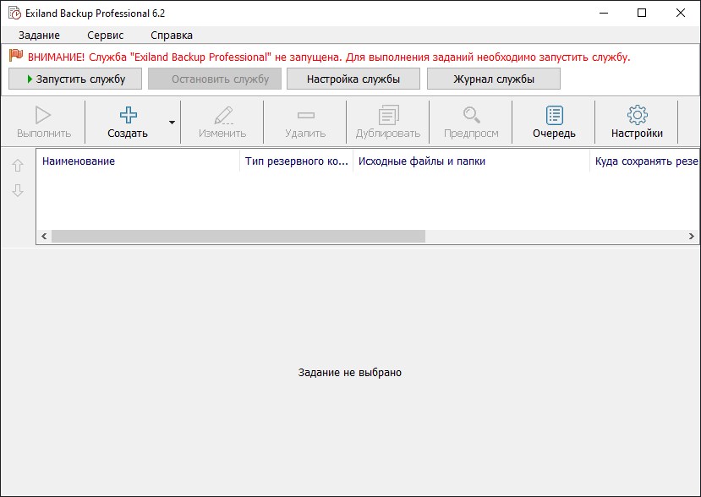Click the move-up arrow icon
The height and width of the screenshot is (497, 701).
[17, 166]
